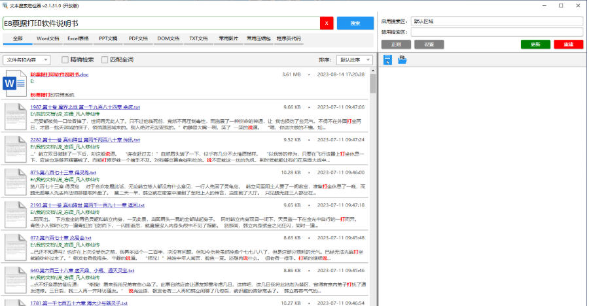Select file icon of result 2193
This screenshot has height=306, width=589.
[15, 214]
